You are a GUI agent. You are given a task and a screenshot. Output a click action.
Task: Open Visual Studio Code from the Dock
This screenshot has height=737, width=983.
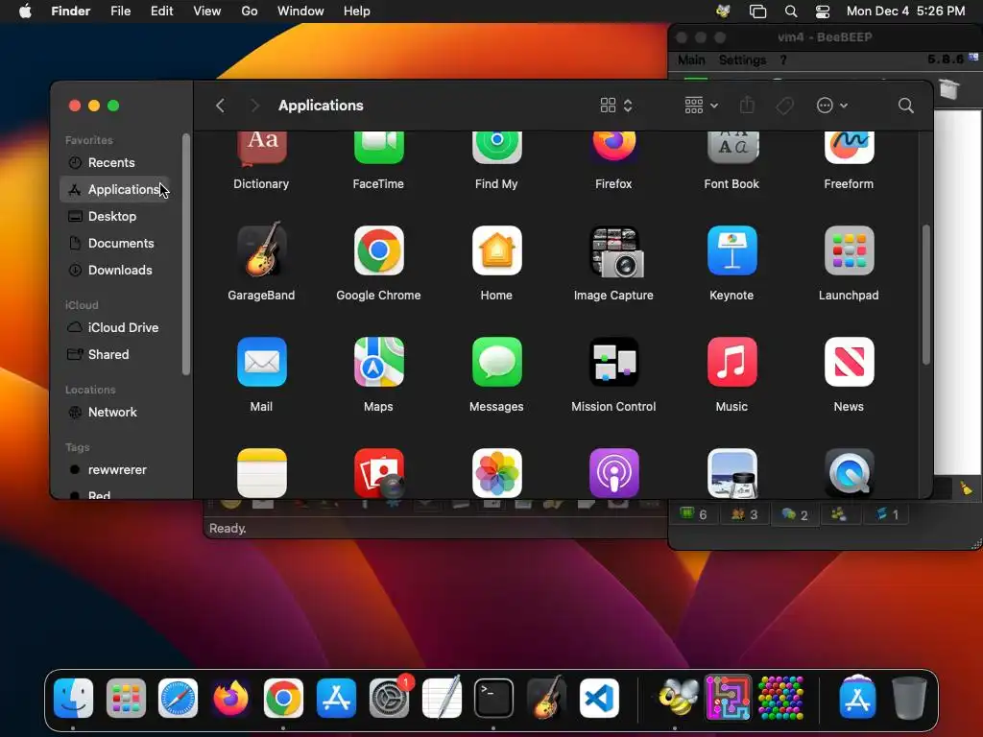(599, 699)
